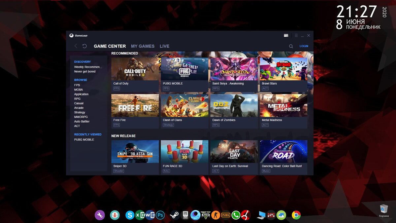Click the back arrow navigation icon
Image resolution: width=396 pixels, height=223 pixels.
76,46
